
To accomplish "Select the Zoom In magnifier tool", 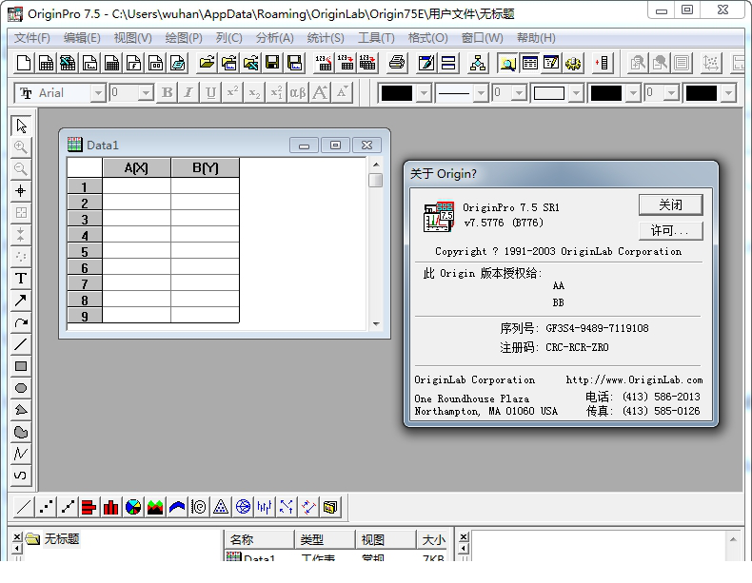I will click(x=21, y=147).
